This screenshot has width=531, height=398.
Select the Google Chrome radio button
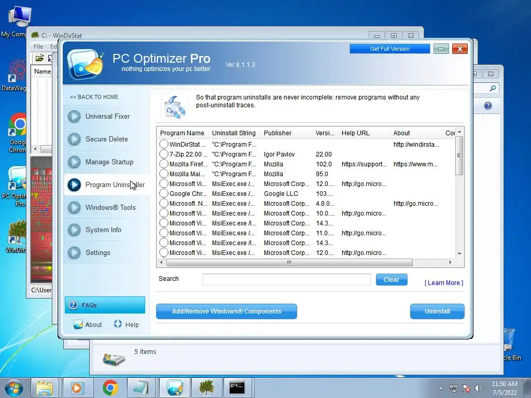[164, 194]
